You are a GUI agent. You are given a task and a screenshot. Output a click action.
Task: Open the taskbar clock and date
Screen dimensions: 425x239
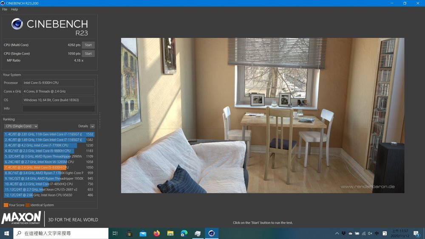point(400,233)
